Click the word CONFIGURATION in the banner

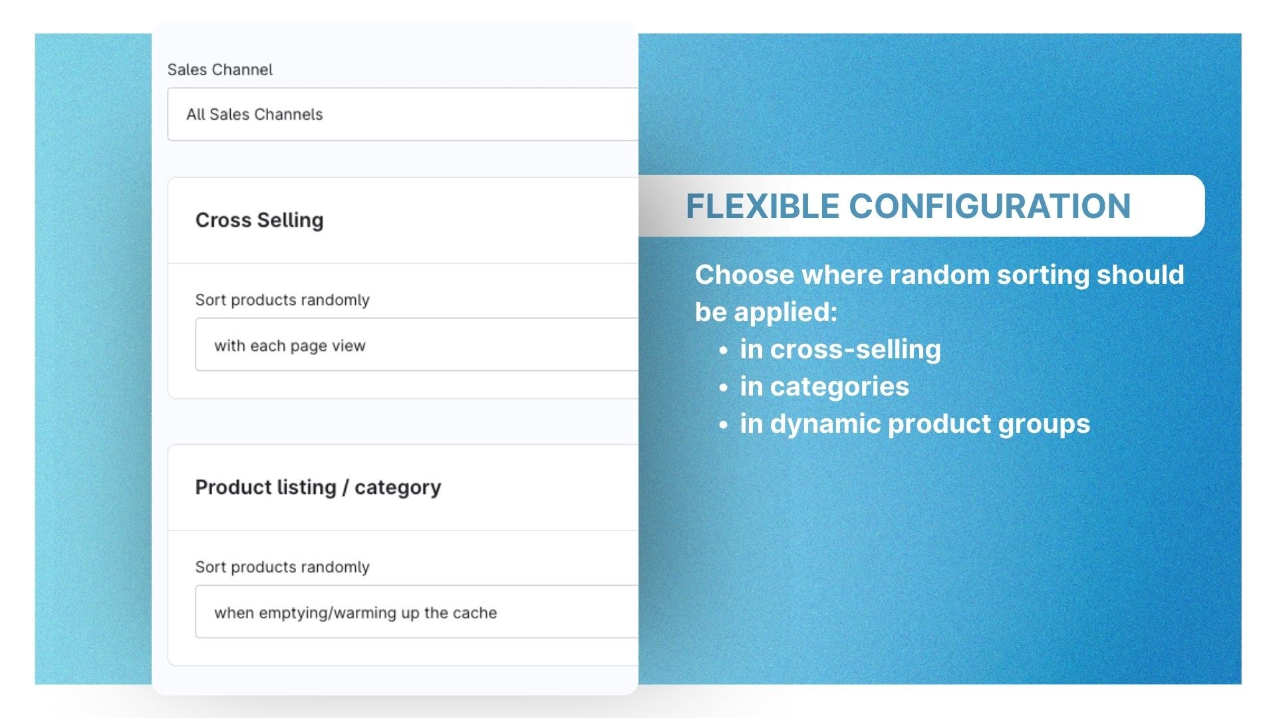pyautogui.click(x=990, y=206)
